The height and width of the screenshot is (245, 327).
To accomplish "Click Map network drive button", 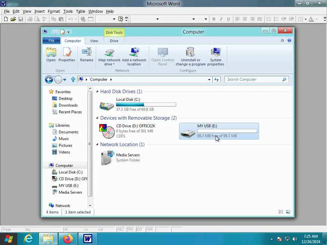I will pos(109,57).
